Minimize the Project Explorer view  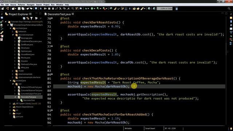coord(36,13)
